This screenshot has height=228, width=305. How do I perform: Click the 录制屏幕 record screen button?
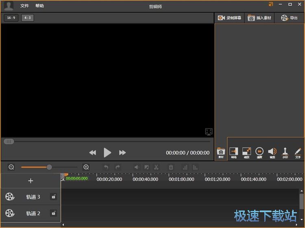[229, 18]
